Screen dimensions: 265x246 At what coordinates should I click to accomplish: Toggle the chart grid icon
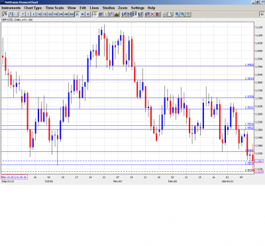point(100,15)
